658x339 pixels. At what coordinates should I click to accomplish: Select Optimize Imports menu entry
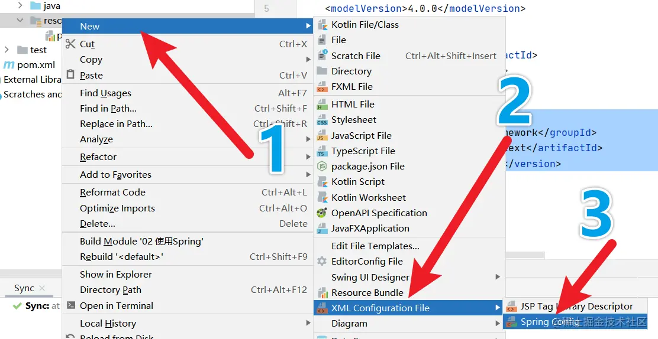point(187,208)
